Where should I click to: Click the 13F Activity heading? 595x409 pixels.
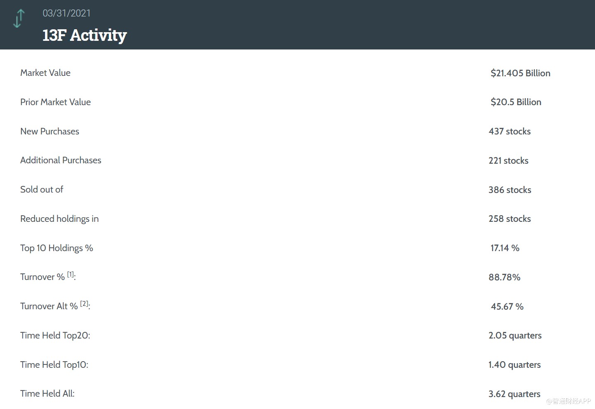tap(85, 35)
